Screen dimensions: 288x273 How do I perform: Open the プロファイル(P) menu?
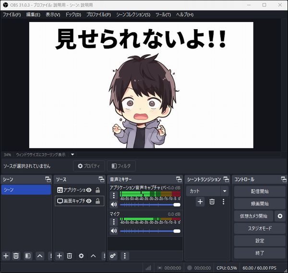[98, 15]
